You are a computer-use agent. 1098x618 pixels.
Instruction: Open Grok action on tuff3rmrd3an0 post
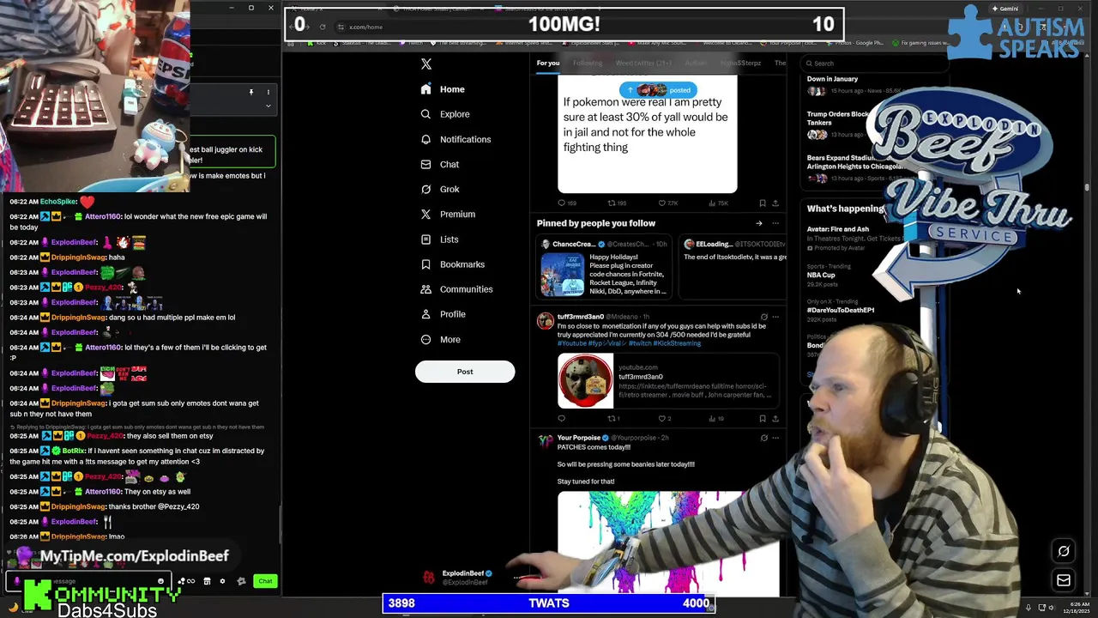pyautogui.click(x=763, y=317)
